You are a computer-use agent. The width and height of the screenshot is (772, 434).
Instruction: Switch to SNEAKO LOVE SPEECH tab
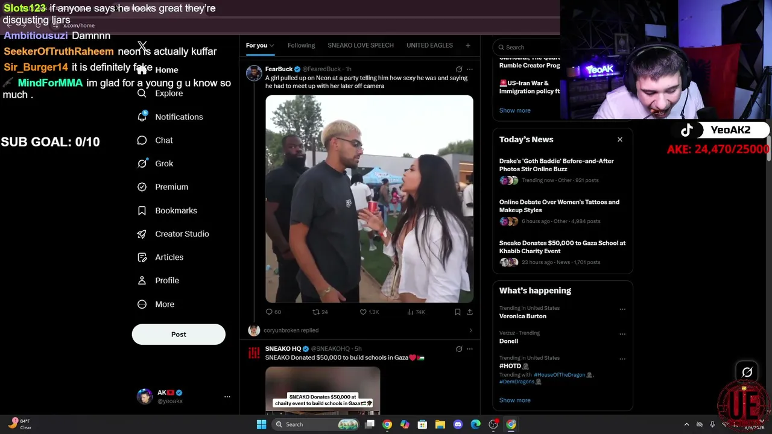click(361, 45)
